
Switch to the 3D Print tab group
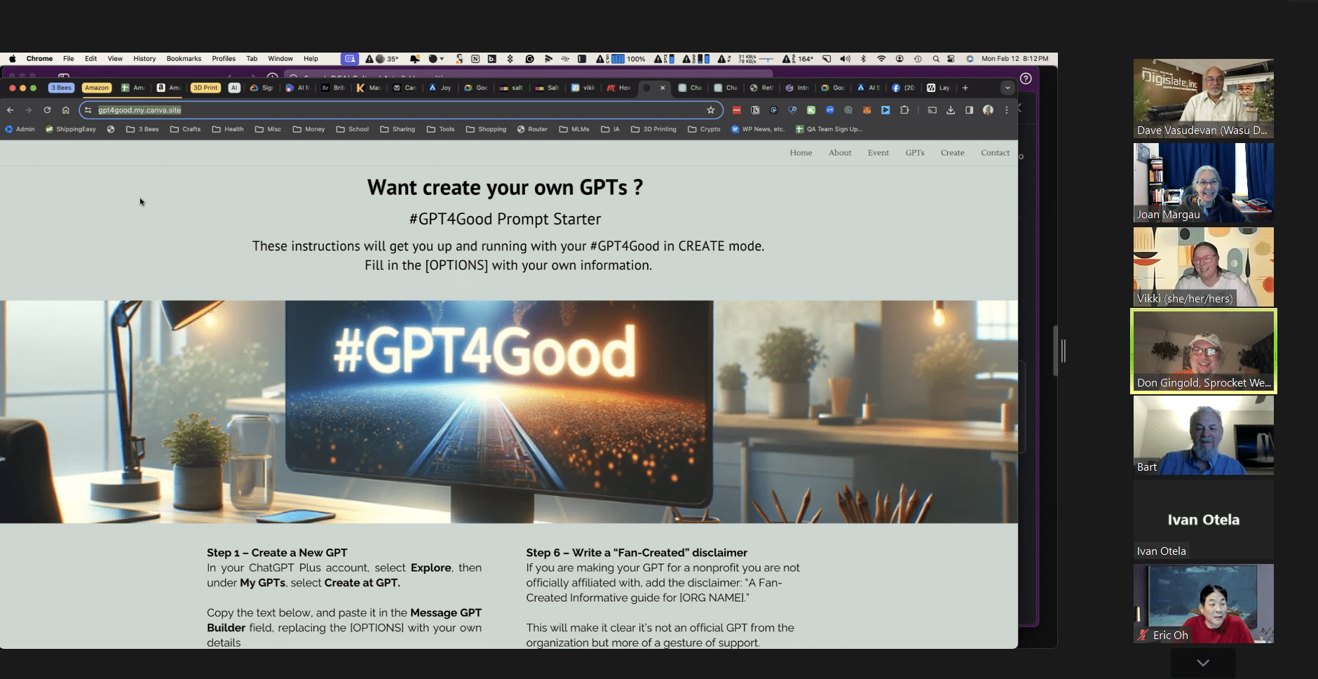pos(205,88)
